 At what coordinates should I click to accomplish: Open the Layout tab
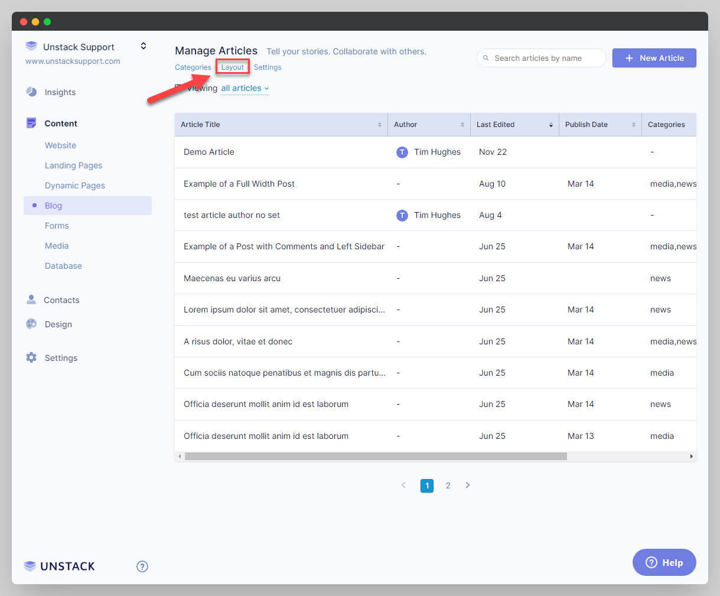pyautogui.click(x=232, y=67)
